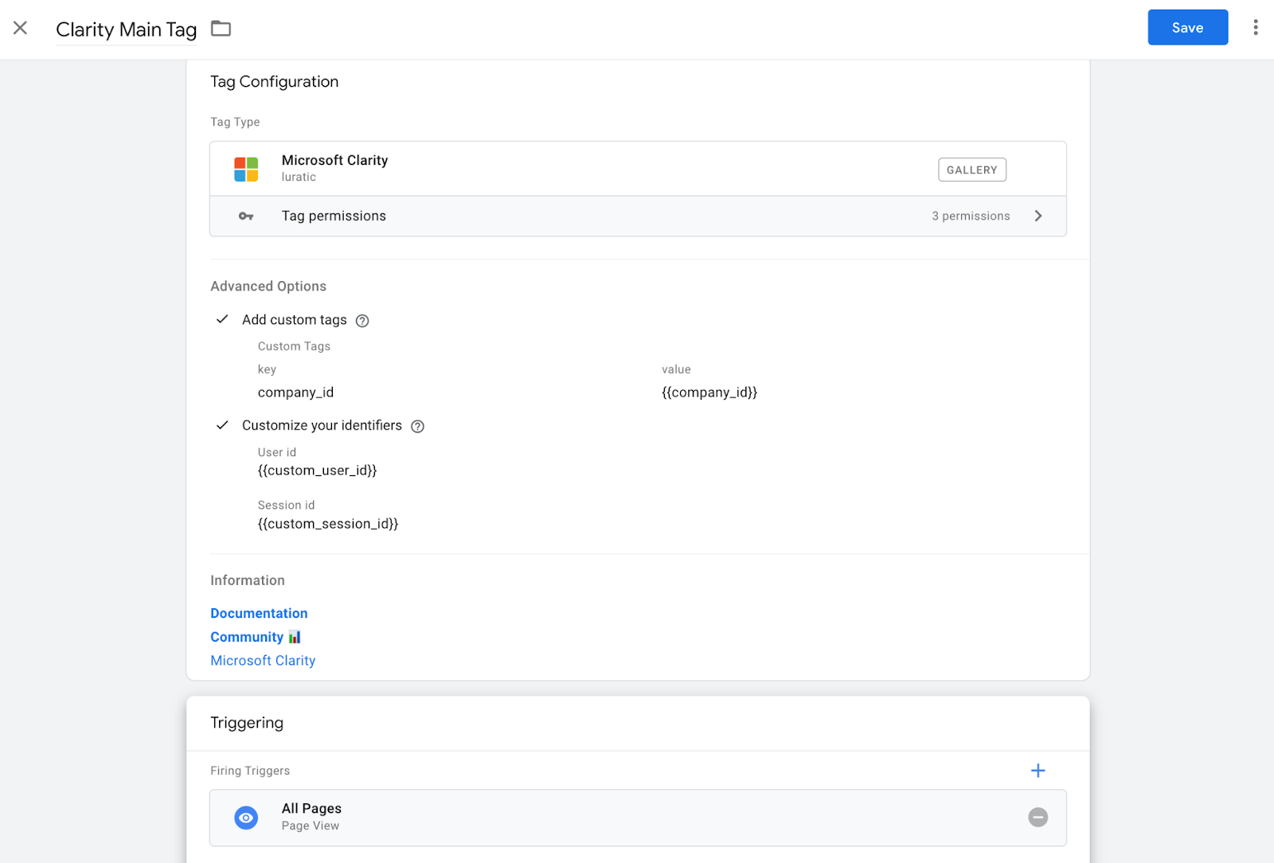Image resolution: width=1274 pixels, height=863 pixels.
Task: Click the {{custom_user_id}} value
Action: click(x=317, y=471)
